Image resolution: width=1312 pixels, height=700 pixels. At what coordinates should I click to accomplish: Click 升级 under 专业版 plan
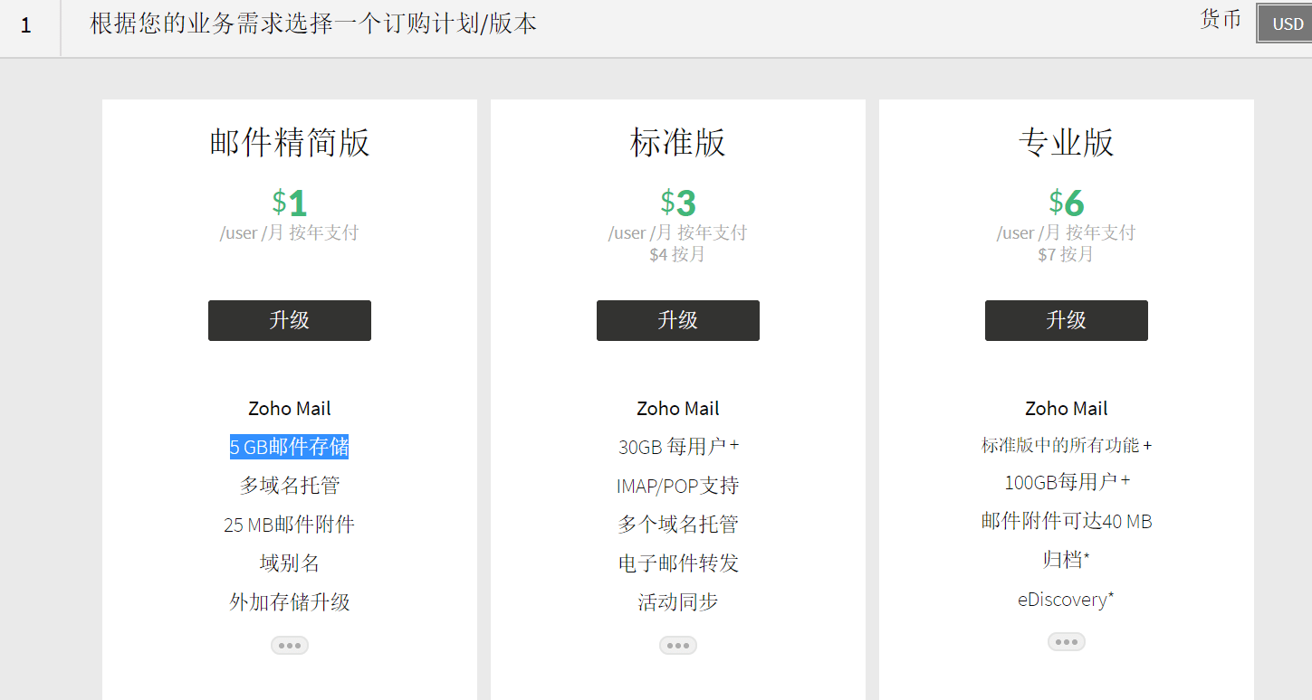tap(1067, 320)
